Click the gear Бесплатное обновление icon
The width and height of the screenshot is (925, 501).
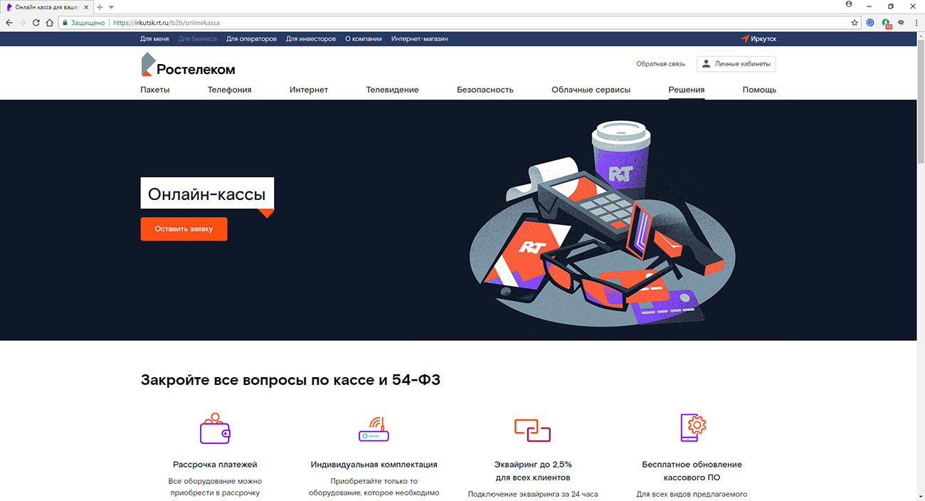tap(692, 428)
